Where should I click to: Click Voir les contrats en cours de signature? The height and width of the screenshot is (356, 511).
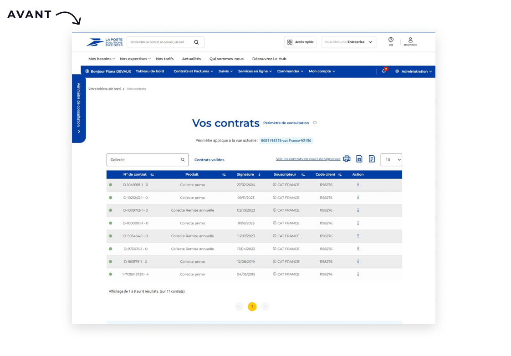[x=308, y=159]
